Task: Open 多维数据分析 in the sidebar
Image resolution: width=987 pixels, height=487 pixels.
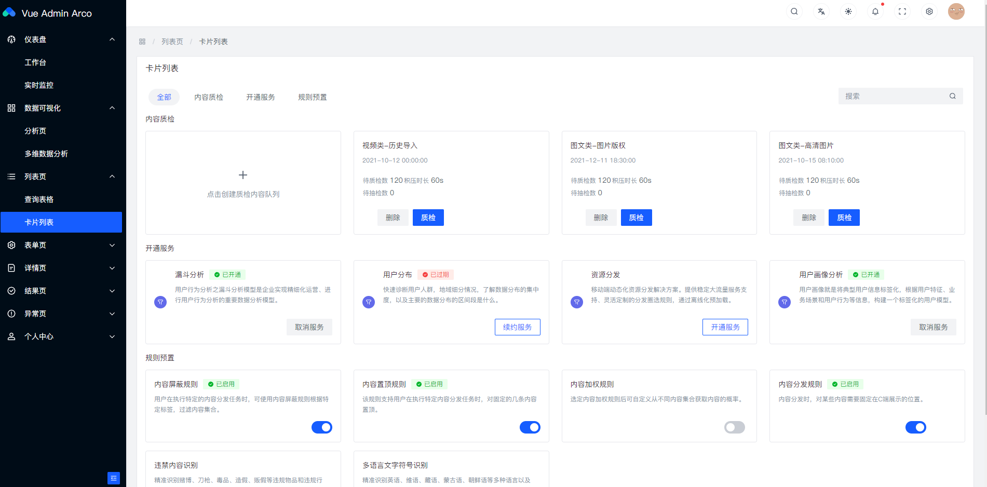Action: (61, 154)
